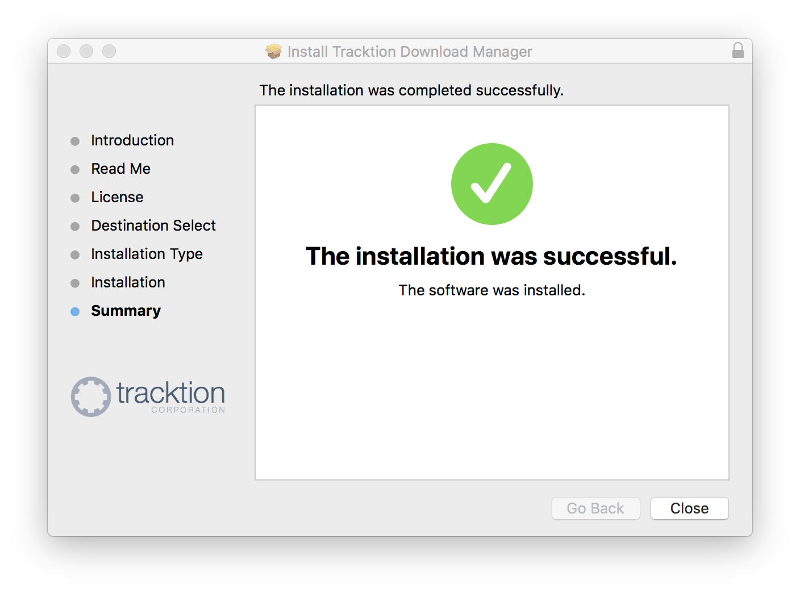
Task: Click the 'Install Tracktion Download Manager' window title
Action: (x=410, y=52)
